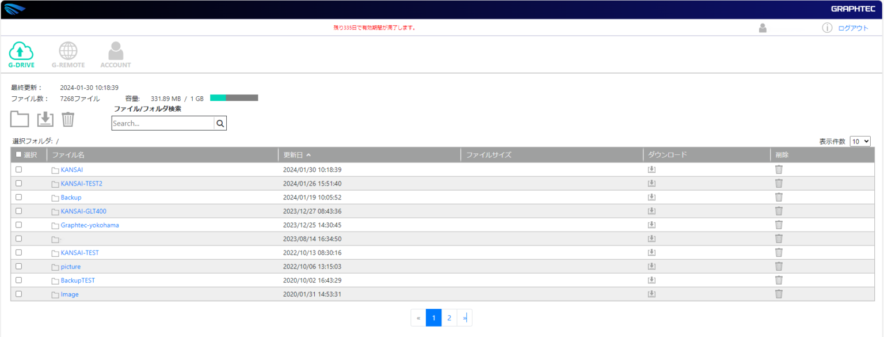Screen dimensions: 884x337
Task: Click the search magnifier icon
Action: 220,123
